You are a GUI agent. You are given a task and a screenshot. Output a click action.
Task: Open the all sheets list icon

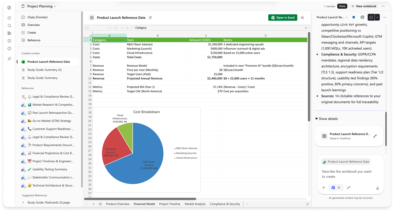100,204
